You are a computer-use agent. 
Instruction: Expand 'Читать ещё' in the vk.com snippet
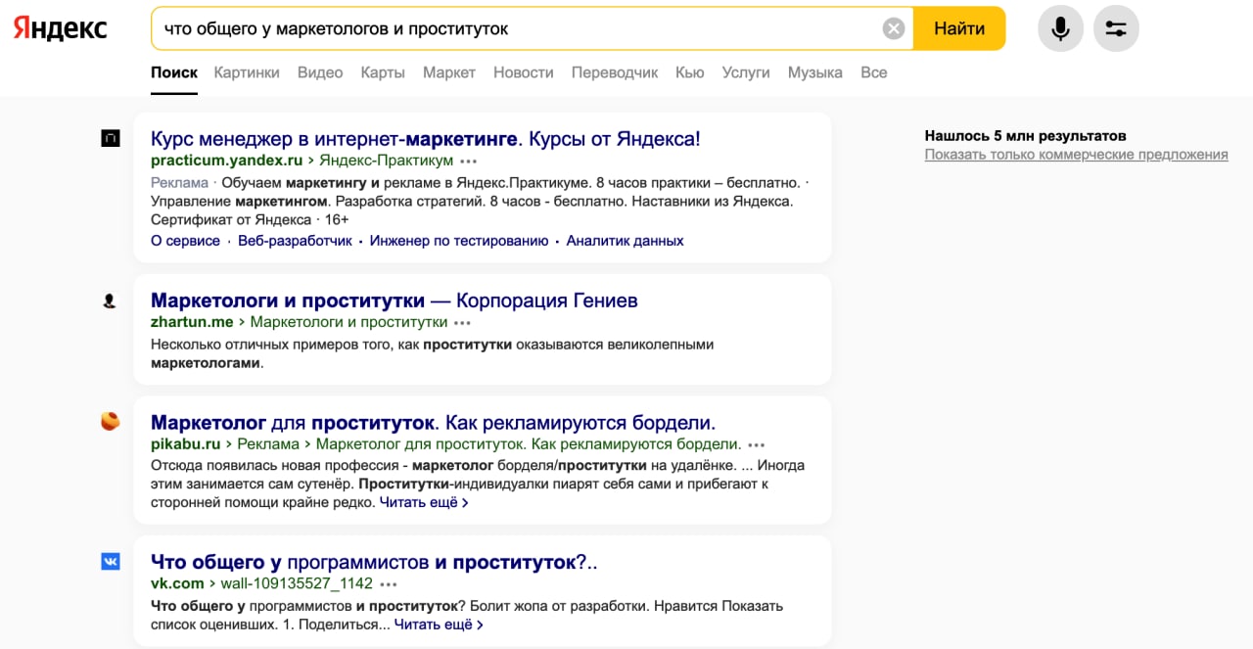point(439,625)
